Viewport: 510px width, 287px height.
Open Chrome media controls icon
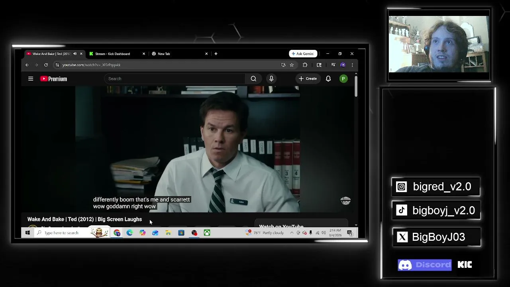(x=333, y=65)
